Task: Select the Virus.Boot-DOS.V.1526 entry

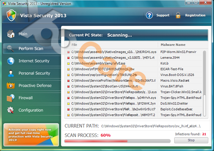Action: coord(177,75)
